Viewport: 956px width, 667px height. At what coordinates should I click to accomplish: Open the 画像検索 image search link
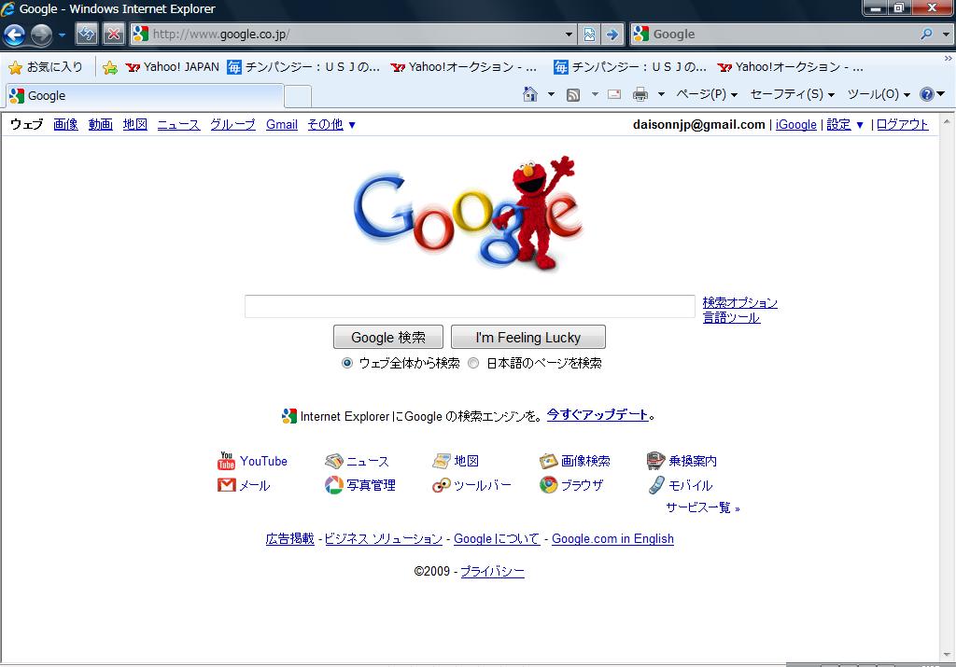click(575, 461)
